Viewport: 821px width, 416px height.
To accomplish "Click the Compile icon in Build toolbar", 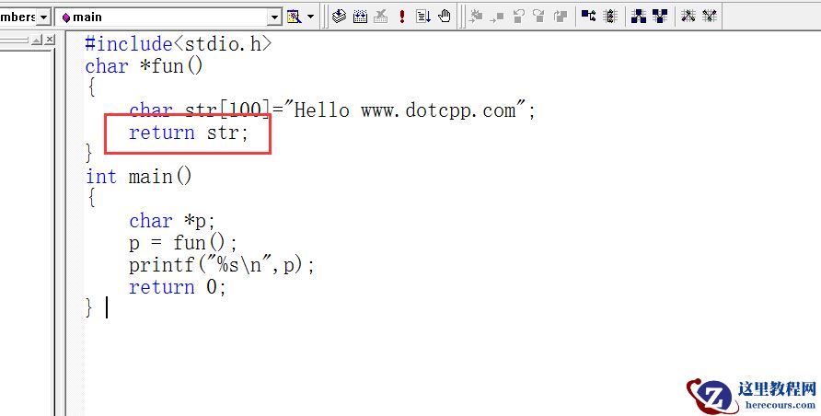I will click(340, 17).
